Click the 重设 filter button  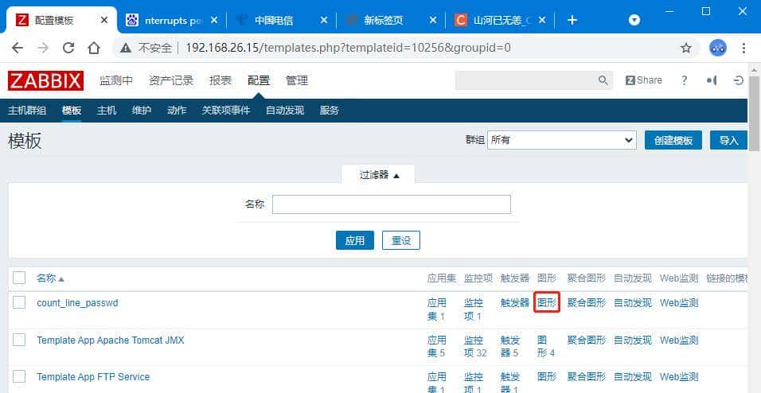coord(401,240)
